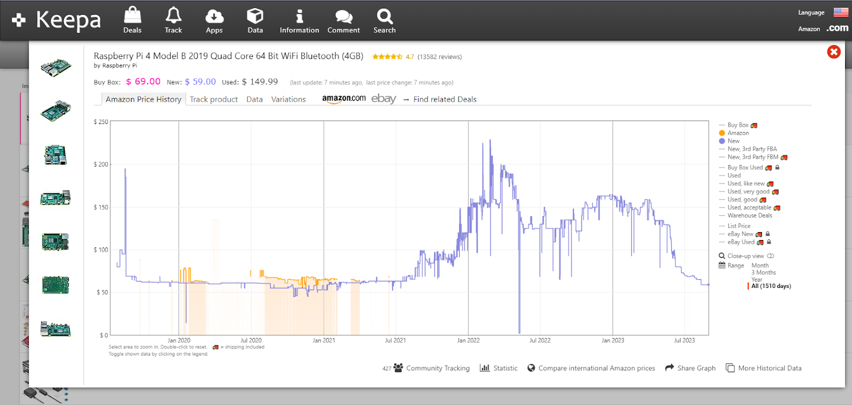Open the Information section
The image size is (852, 405).
click(299, 20)
